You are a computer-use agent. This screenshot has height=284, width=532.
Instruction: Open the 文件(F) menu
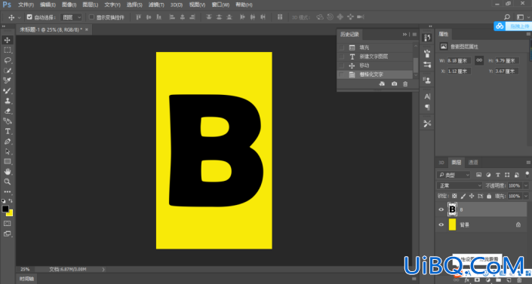[26, 5]
